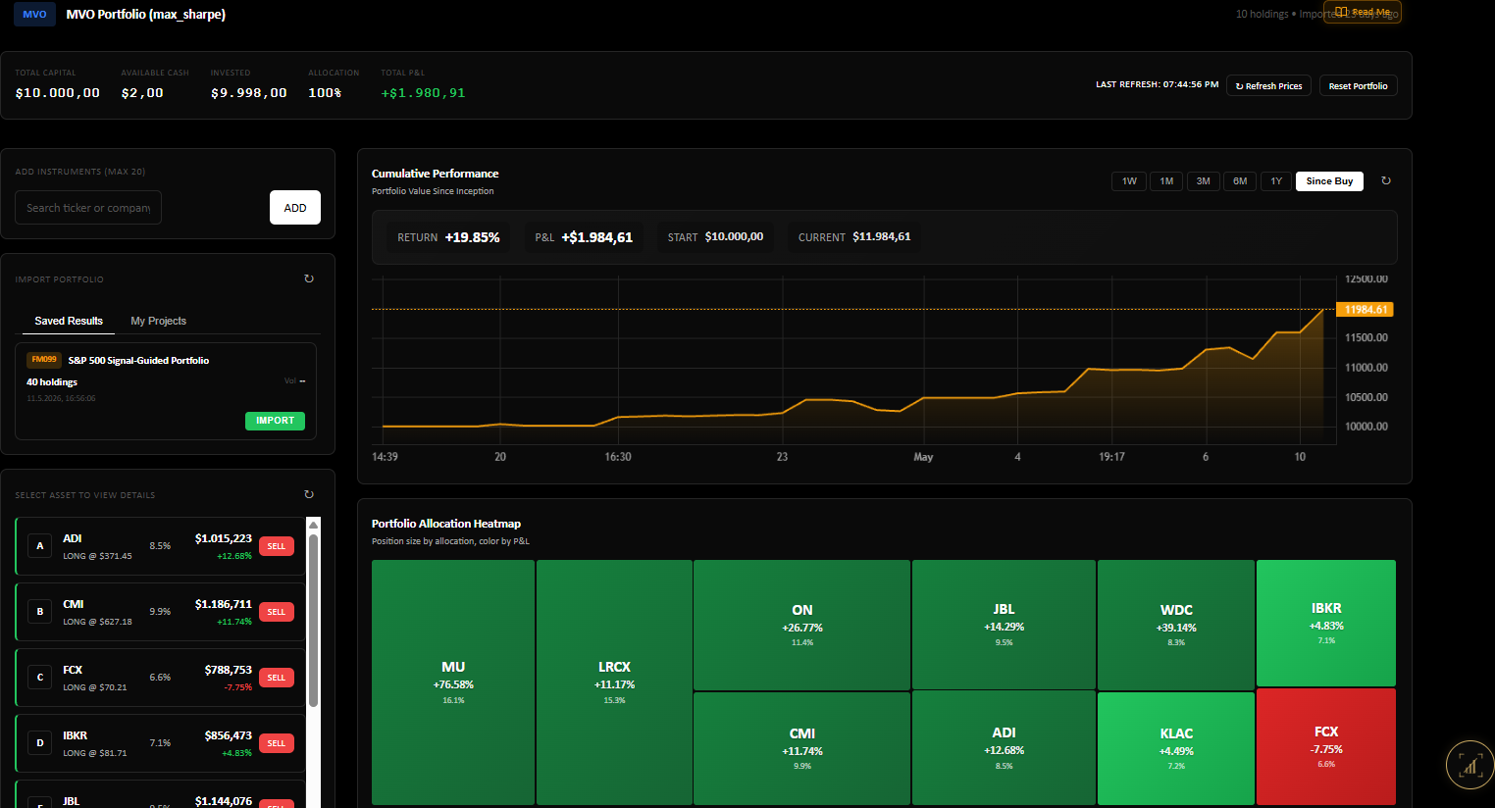Click the JBL heatmap tile
The width and height of the screenshot is (1495, 808).
pyautogui.click(x=1004, y=624)
